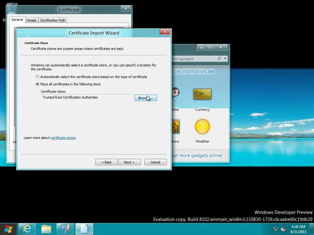
Task: Minimize the gadgets window
Action: [x=201, y=47]
